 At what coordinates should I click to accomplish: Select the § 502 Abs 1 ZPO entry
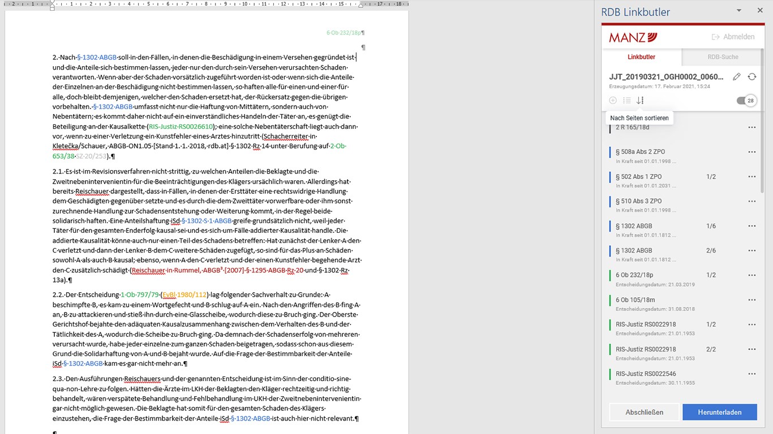[682, 180]
